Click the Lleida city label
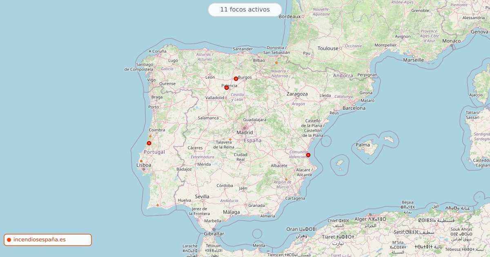The width and height of the screenshot is (490, 257). click(x=325, y=95)
